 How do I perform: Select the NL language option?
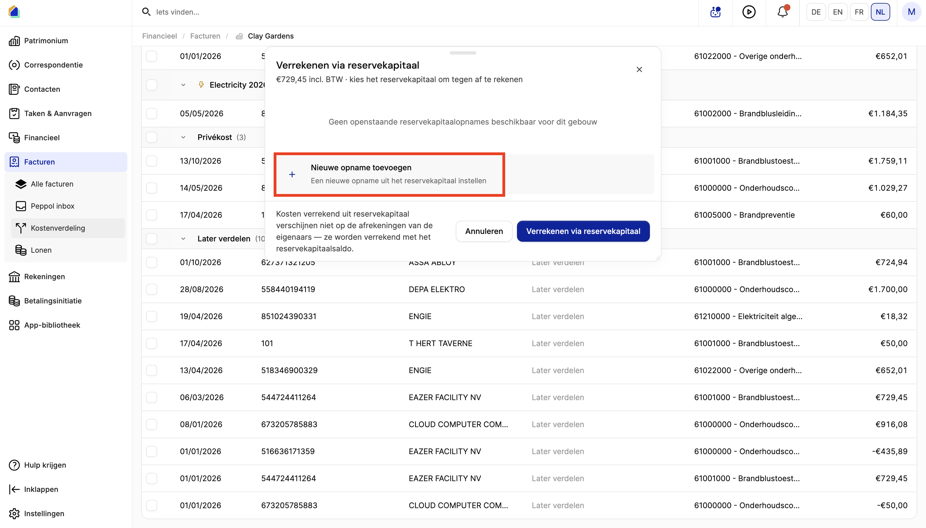point(880,12)
